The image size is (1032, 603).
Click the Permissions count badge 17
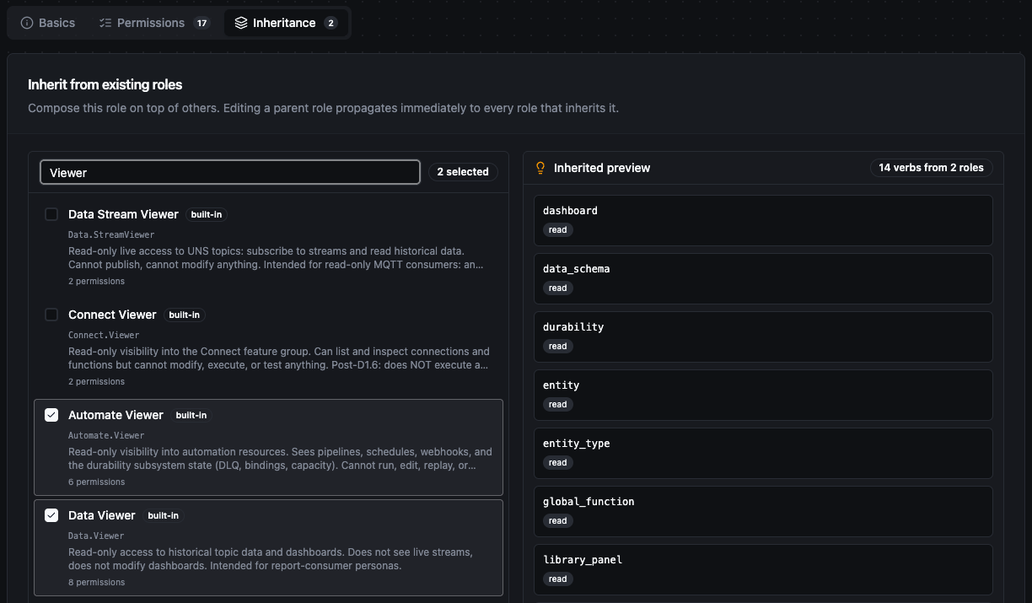(x=202, y=23)
